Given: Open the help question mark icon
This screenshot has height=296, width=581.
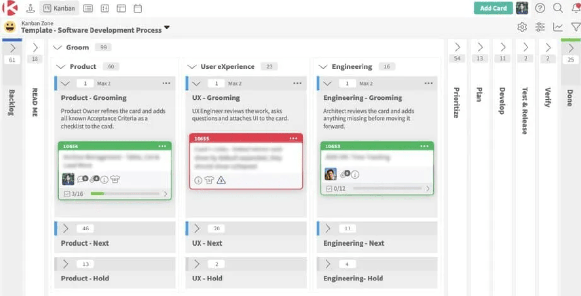Looking at the screenshot, I should click(540, 8).
